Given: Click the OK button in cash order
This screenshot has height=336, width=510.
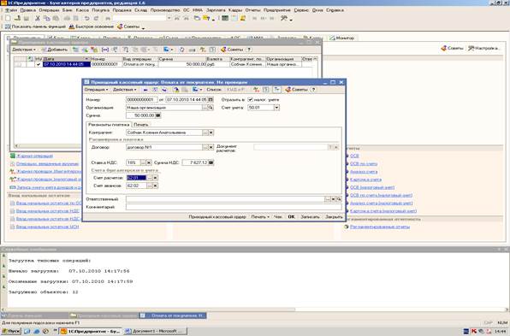Looking at the screenshot, I should tap(291, 217).
